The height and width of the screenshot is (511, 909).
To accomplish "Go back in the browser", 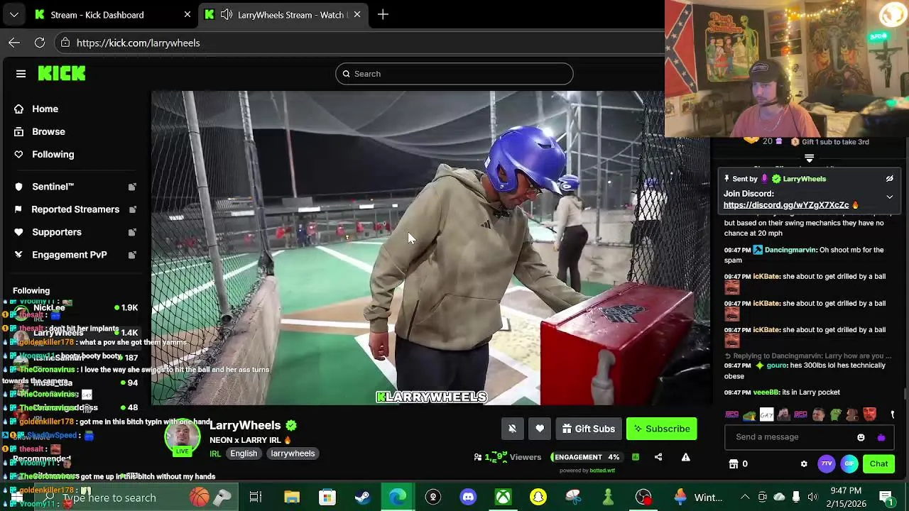I will tap(14, 43).
